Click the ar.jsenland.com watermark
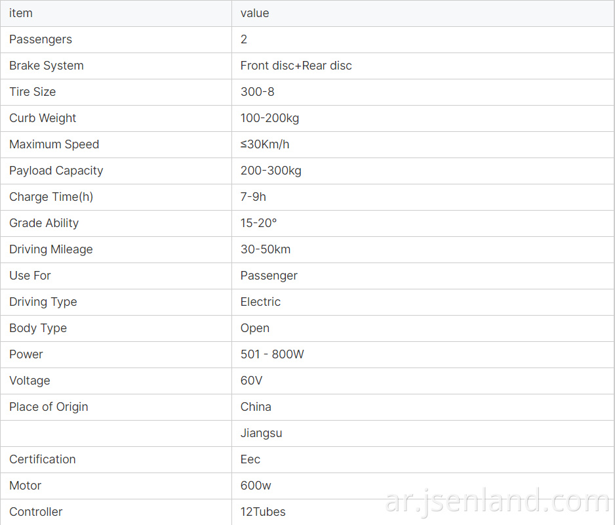615x525 pixels. point(498,501)
